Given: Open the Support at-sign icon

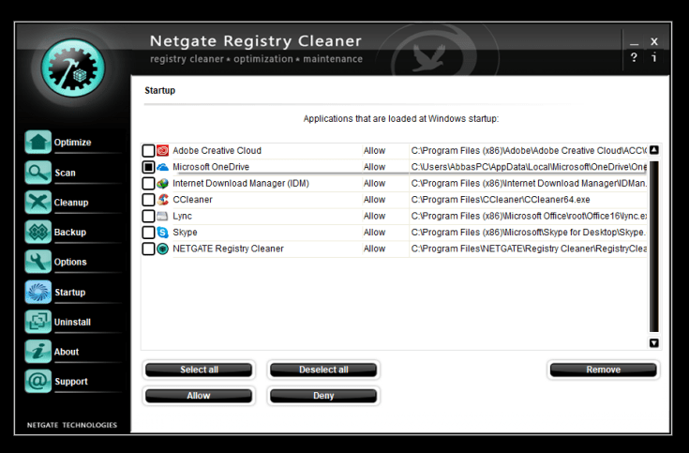Looking at the screenshot, I should pyautogui.click(x=37, y=382).
